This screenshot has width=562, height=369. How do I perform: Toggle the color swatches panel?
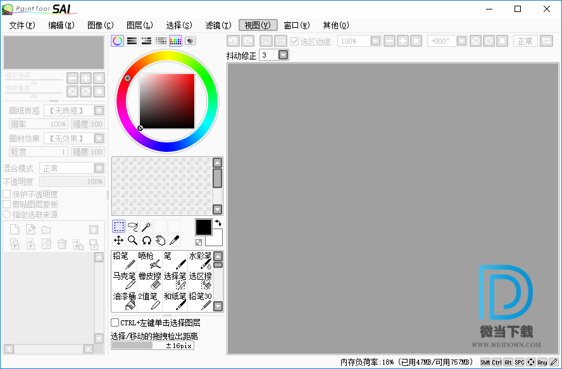175,41
